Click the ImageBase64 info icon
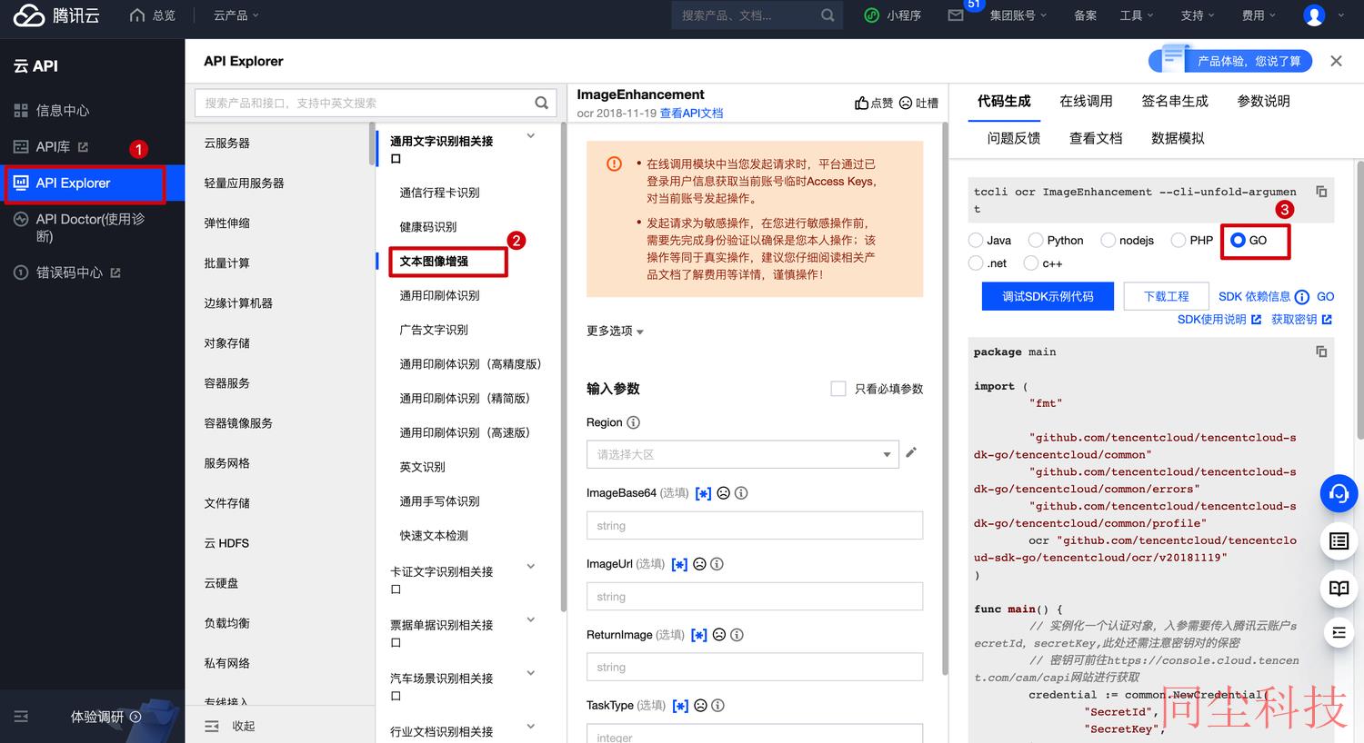Image resolution: width=1364 pixels, height=743 pixels. [x=741, y=493]
